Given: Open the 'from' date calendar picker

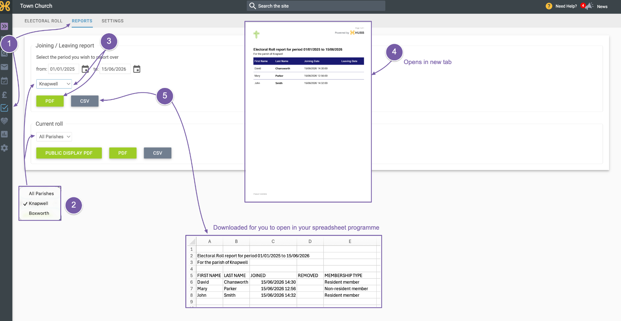Looking at the screenshot, I should pos(85,69).
